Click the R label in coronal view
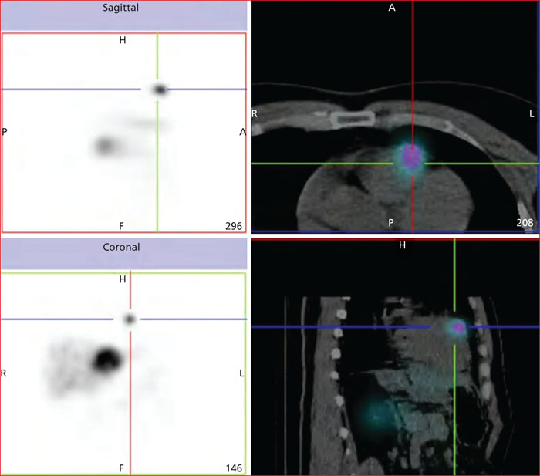The image size is (540, 476). (x=3, y=373)
